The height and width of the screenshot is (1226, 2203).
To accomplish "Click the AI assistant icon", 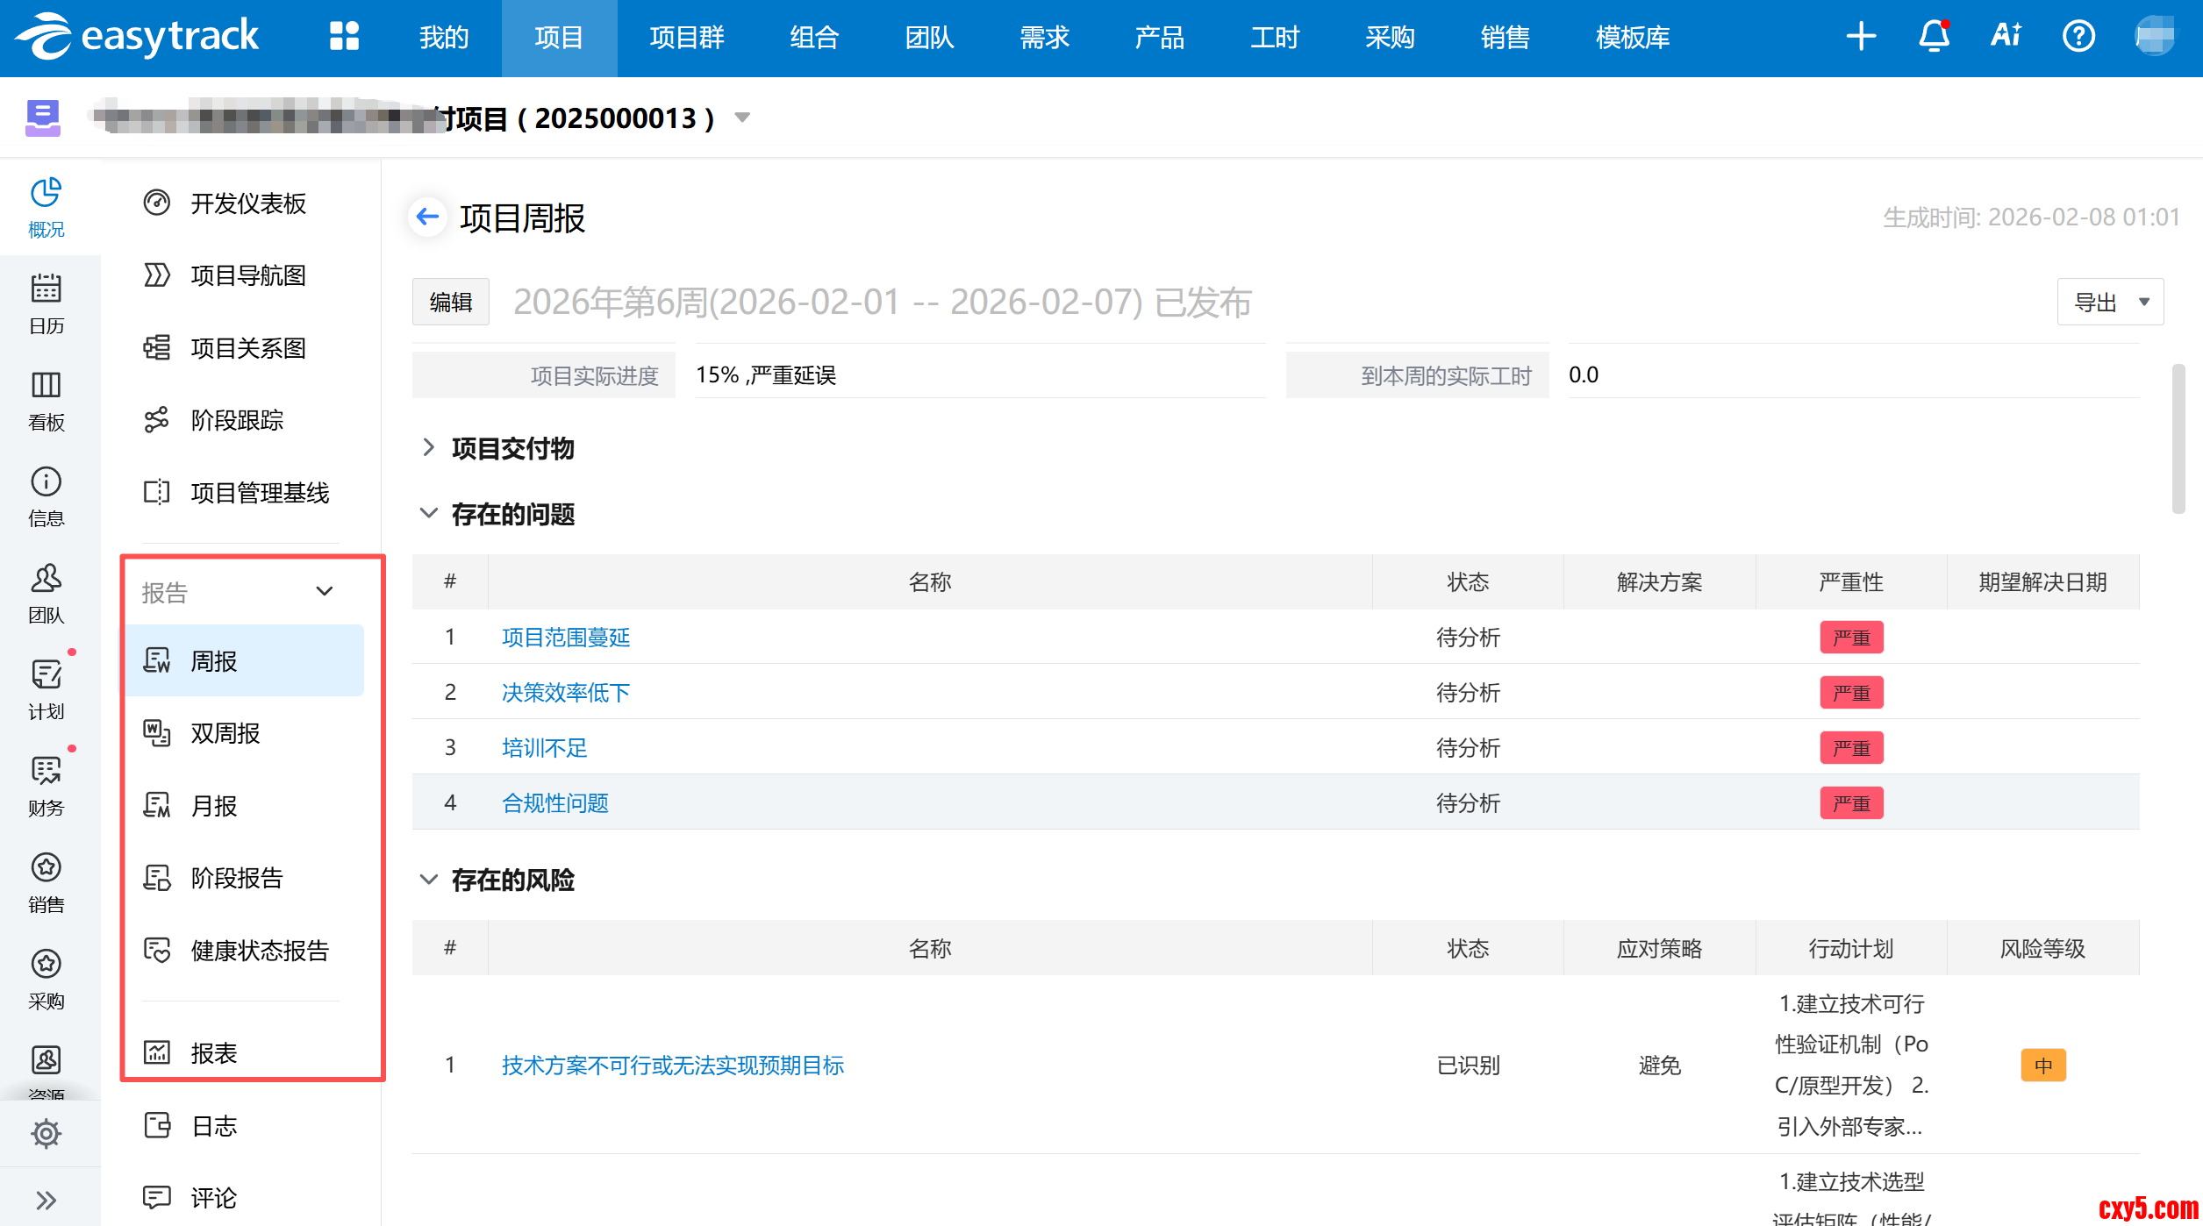I will point(2006,37).
